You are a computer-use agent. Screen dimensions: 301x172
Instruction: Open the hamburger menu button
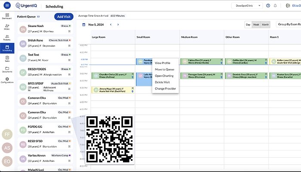pos(7,6)
